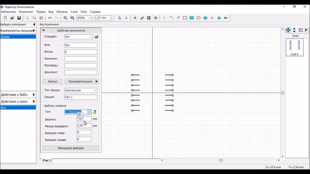Image resolution: width=310 pixels, height=174 pixels.
Task: Select the Zoom In magnifier tool
Action: click(x=65, y=18)
